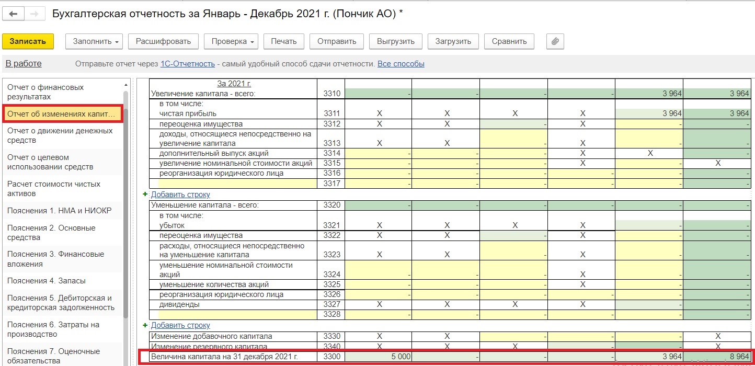The height and width of the screenshot is (366, 755).
Task: Click the Загрузить button
Action: pyautogui.click(x=453, y=41)
